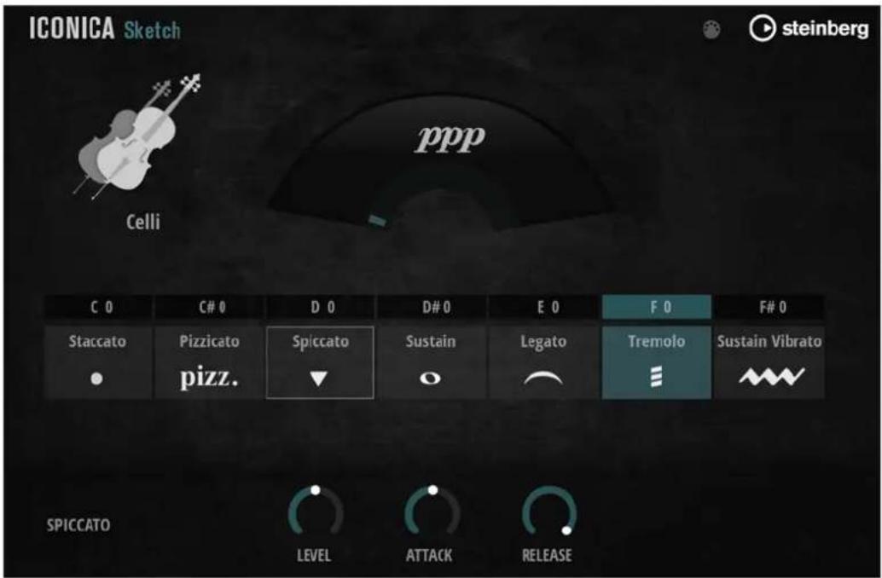Screen dimensions: 882x578
Task: Click the RELEASE label text
Action: (x=547, y=556)
